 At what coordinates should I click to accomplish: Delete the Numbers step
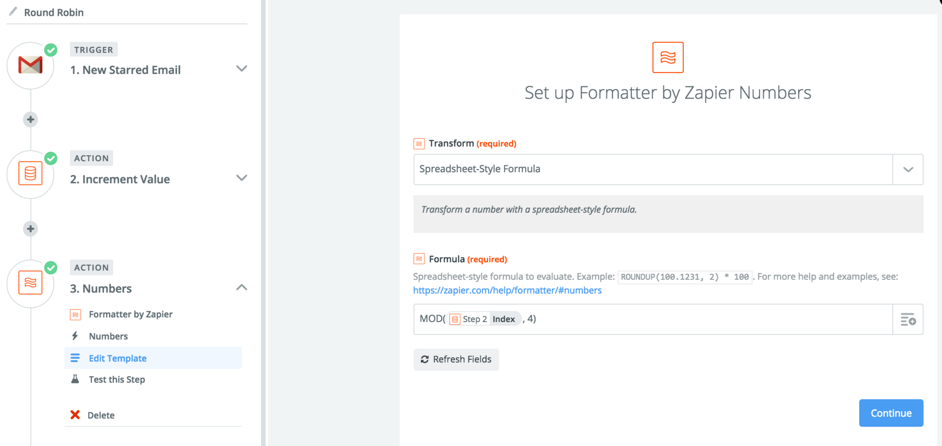[x=153, y=415]
